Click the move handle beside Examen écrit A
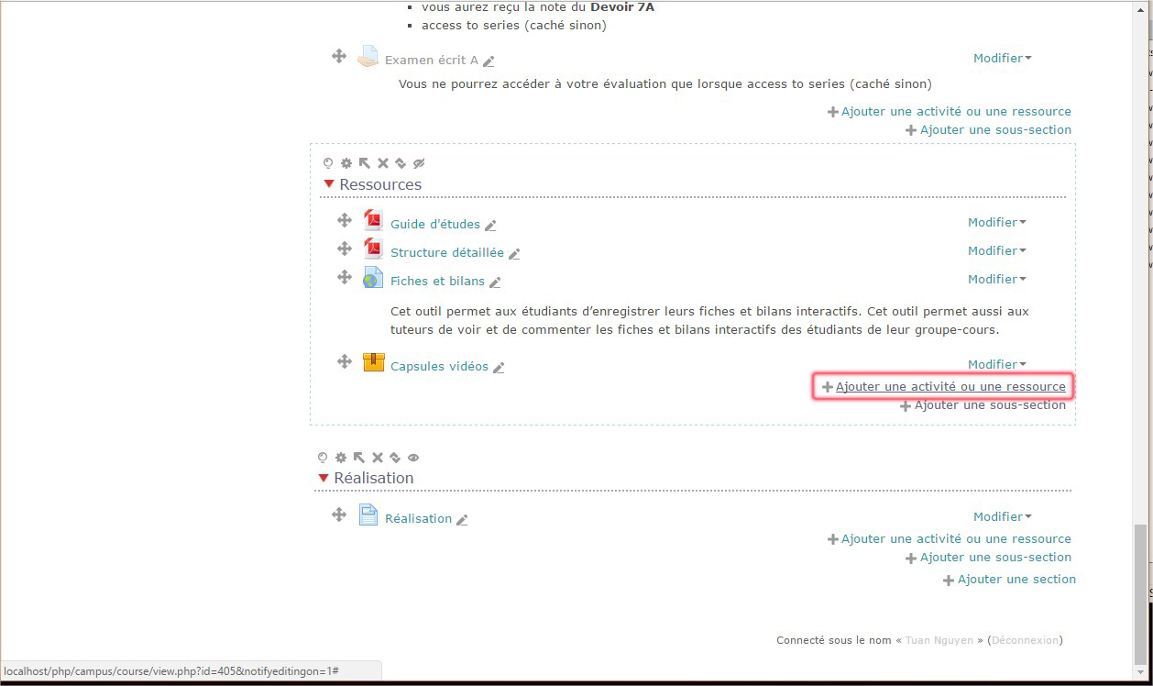Screen dimensions: 1153x686 [339, 57]
